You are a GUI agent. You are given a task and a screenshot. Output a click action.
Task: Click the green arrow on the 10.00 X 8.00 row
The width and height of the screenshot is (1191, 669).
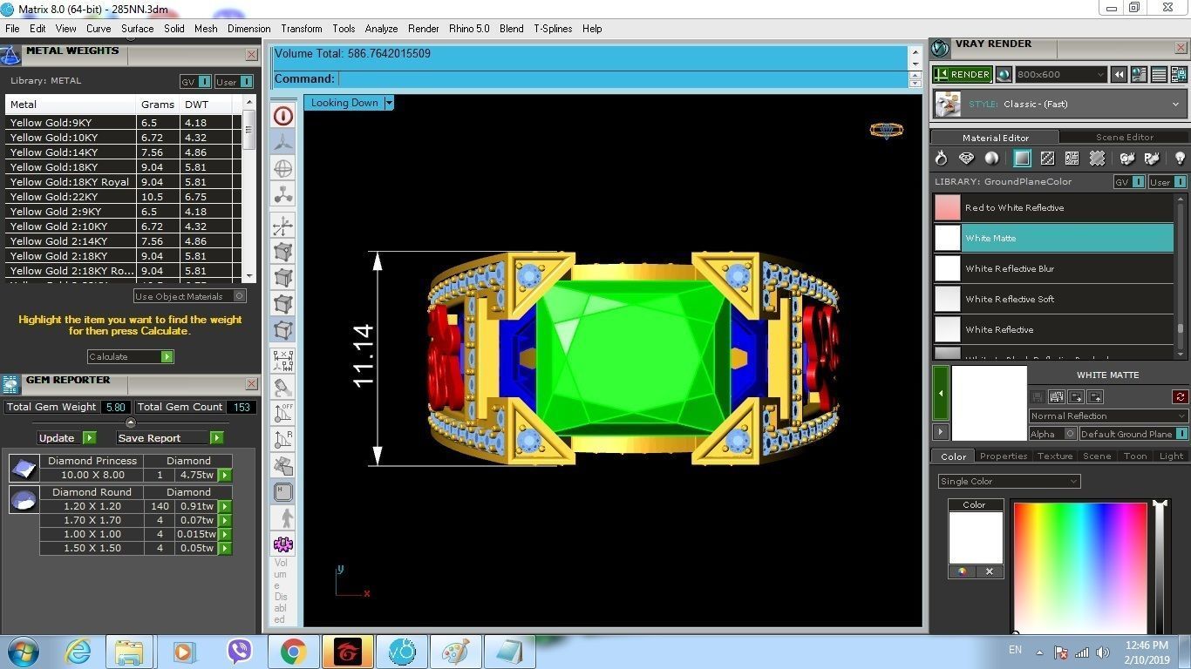pos(225,476)
